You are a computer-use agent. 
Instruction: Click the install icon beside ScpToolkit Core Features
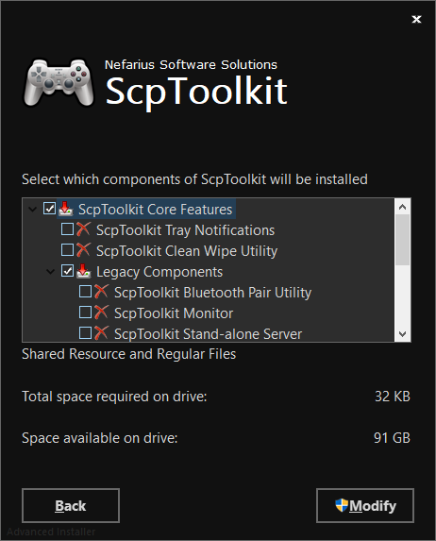[x=66, y=209]
